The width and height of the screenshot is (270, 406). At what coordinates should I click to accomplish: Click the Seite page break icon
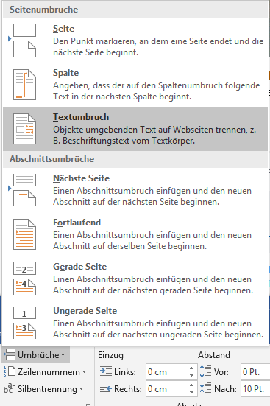pyautogui.click(x=24, y=41)
